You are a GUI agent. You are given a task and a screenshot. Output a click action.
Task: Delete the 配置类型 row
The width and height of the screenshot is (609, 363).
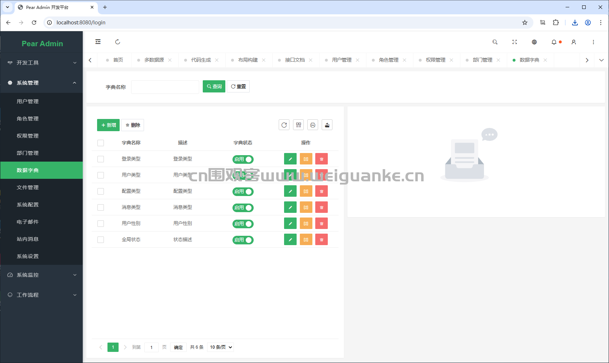(x=321, y=191)
